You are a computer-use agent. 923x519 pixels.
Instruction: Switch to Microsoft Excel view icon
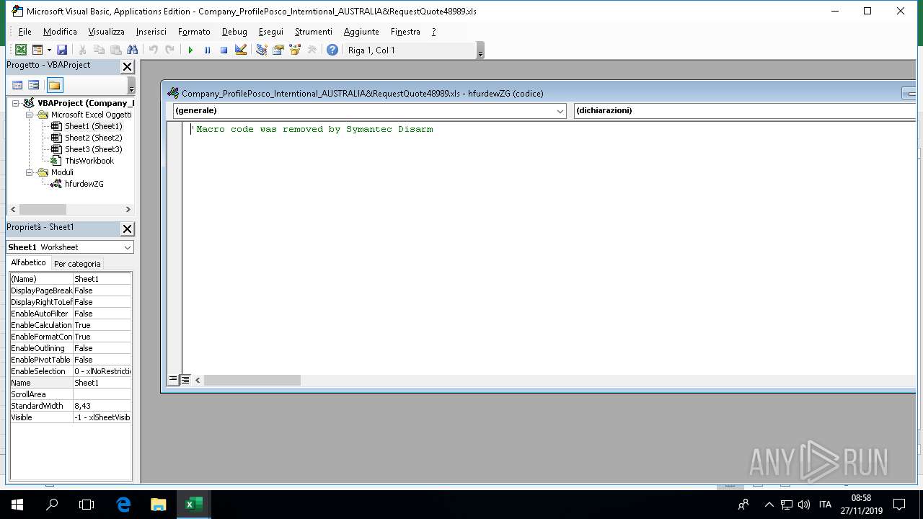click(x=21, y=50)
